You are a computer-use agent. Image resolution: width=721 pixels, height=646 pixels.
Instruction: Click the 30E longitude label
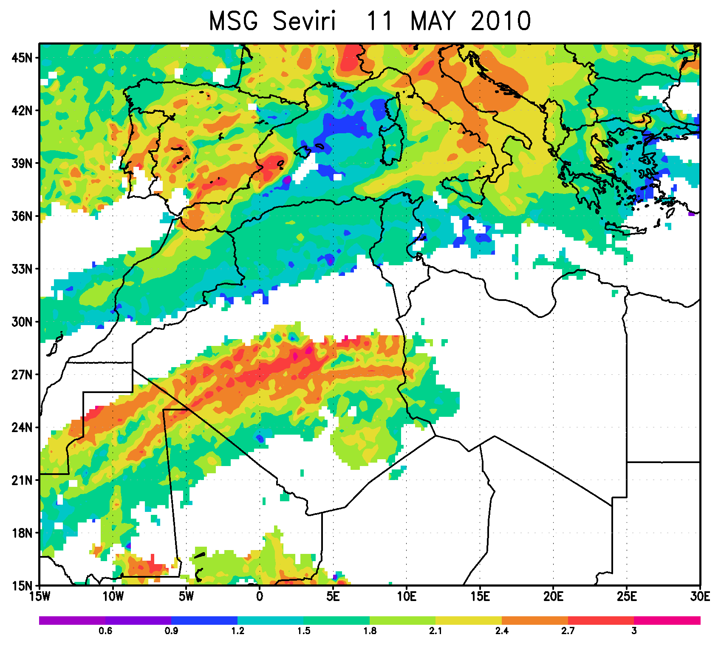(x=700, y=597)
